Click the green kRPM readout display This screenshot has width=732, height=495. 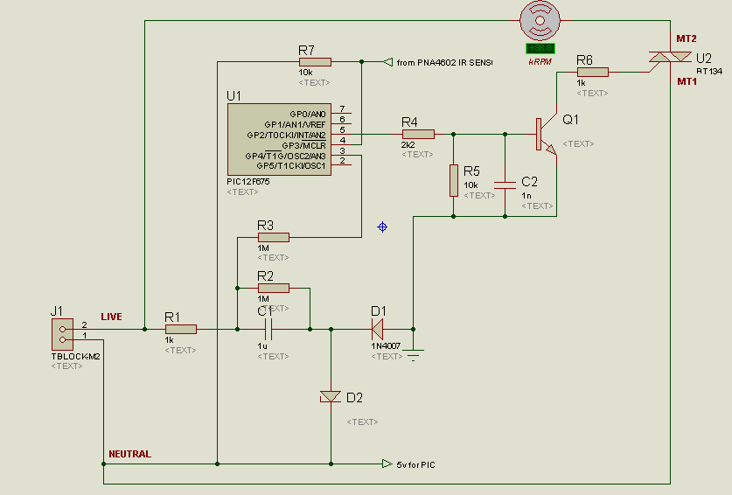(x=540, y=48)
